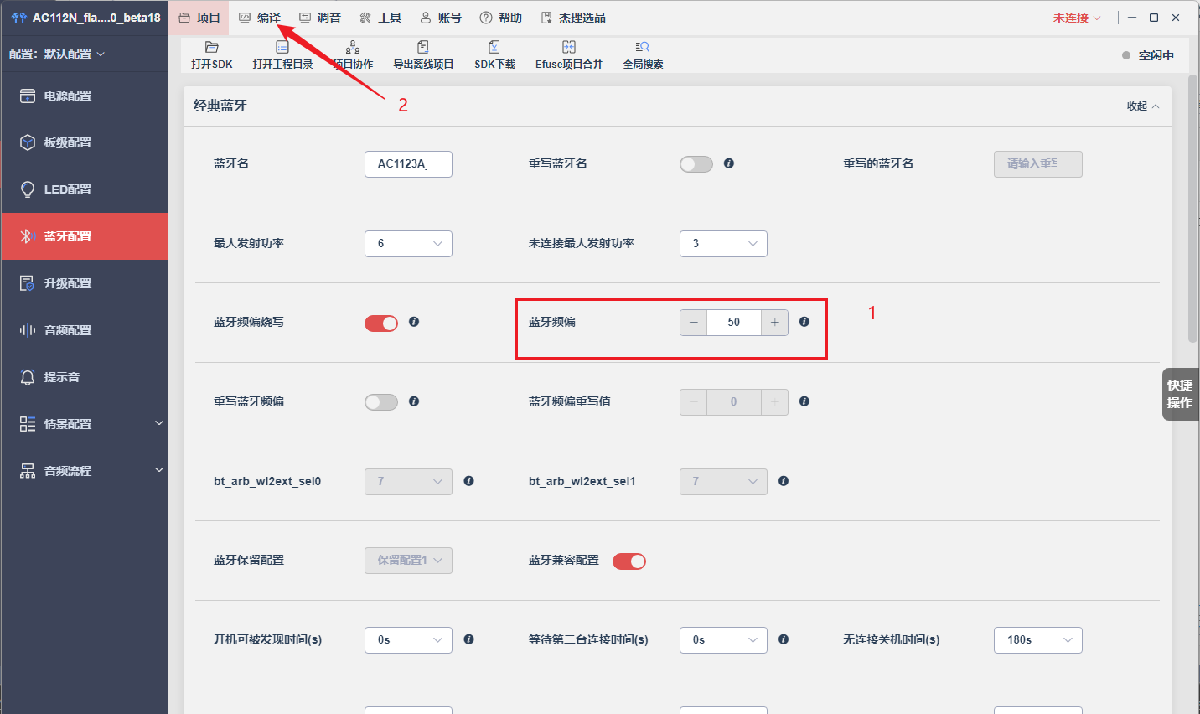Screen dimensions: 1200x714
Task: Click the 打开工程目录 toolbar icon
Action: 282,54
